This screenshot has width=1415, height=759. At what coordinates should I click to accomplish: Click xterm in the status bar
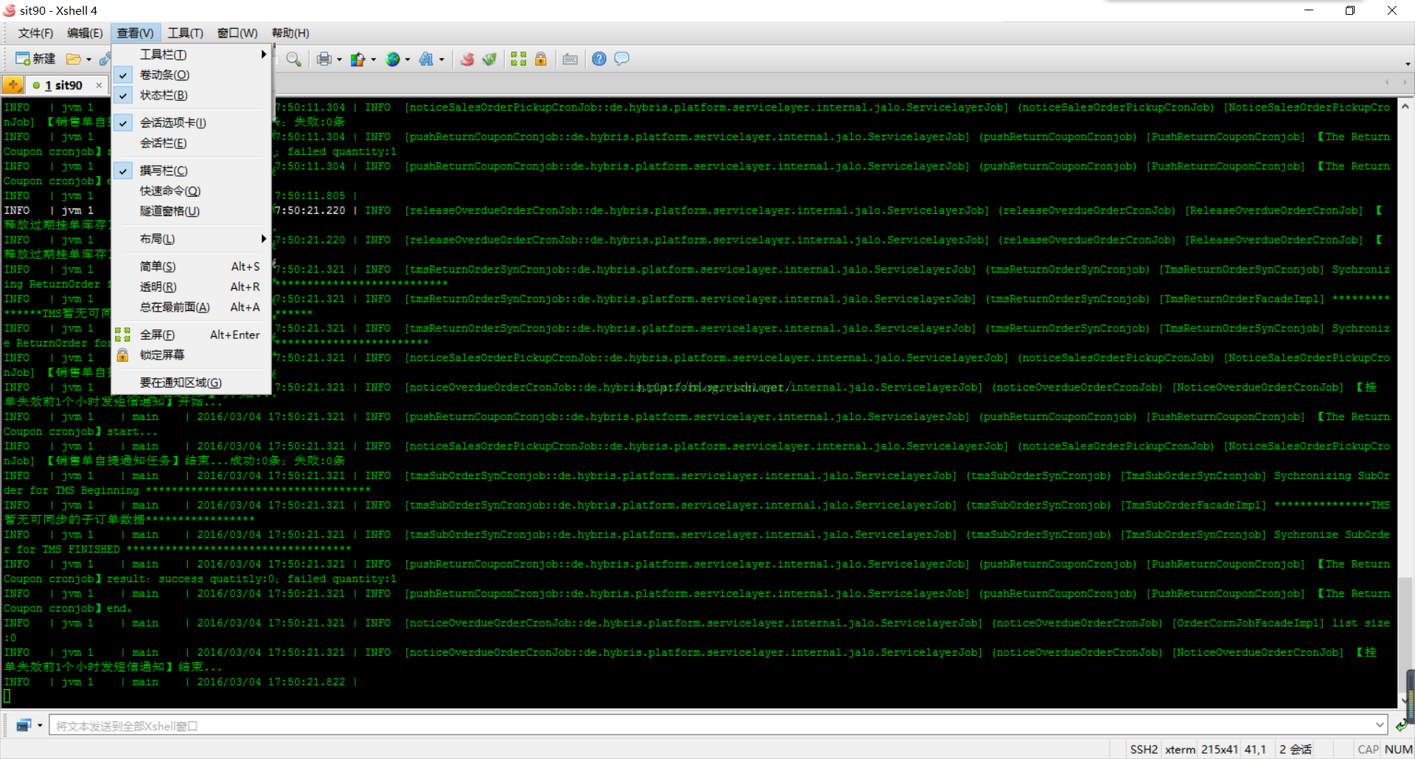[1180, 749]
